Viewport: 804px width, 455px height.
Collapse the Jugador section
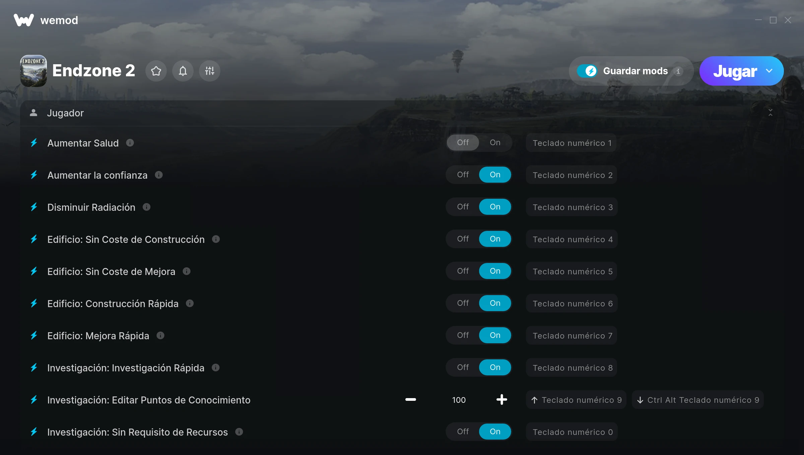(770, 113)
